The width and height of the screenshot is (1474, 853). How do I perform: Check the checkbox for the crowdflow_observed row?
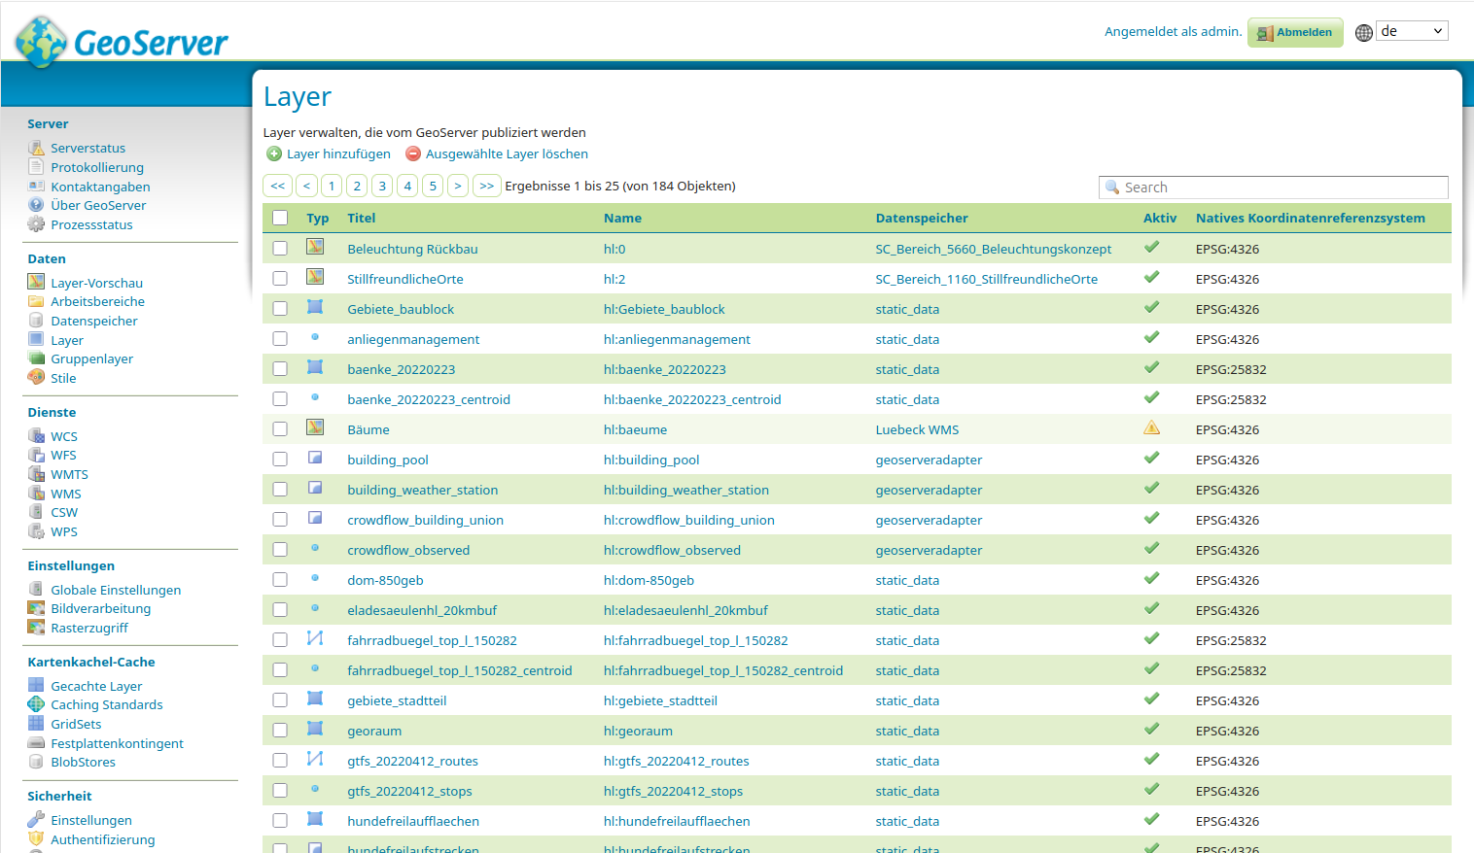[280, 549]
